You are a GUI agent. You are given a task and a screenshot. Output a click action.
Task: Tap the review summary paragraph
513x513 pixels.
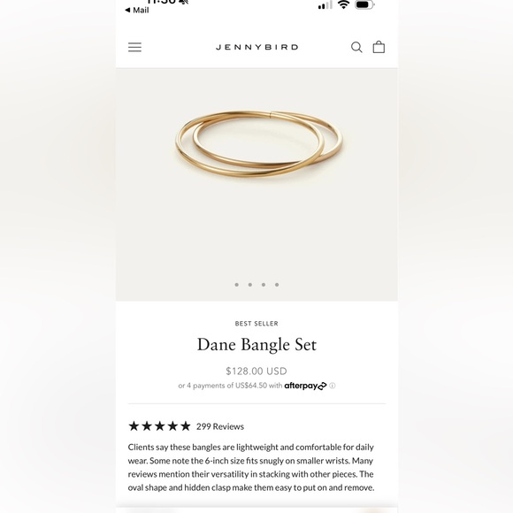tap(251, 467)
